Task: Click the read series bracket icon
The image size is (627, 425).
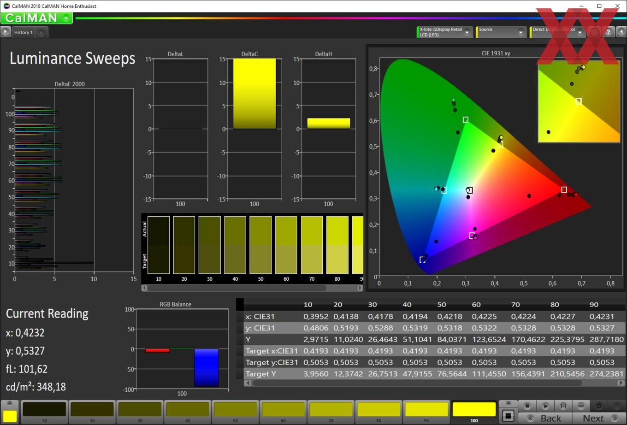Action: 563,406
